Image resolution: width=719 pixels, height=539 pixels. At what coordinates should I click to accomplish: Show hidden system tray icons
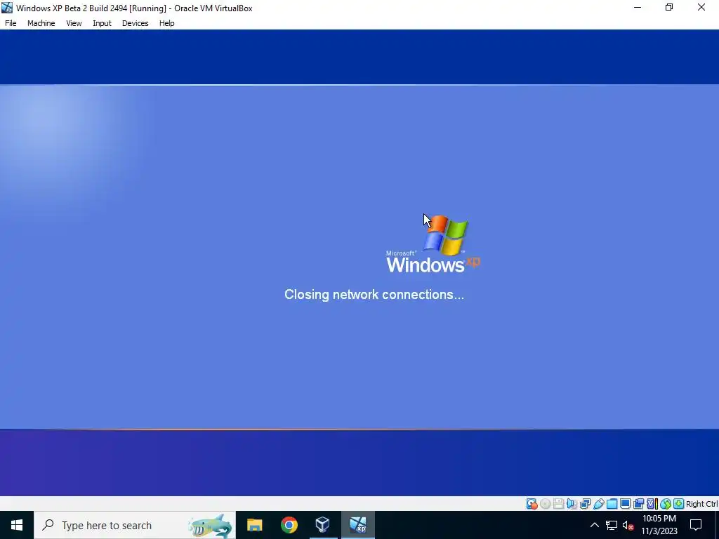click(594, 525)
